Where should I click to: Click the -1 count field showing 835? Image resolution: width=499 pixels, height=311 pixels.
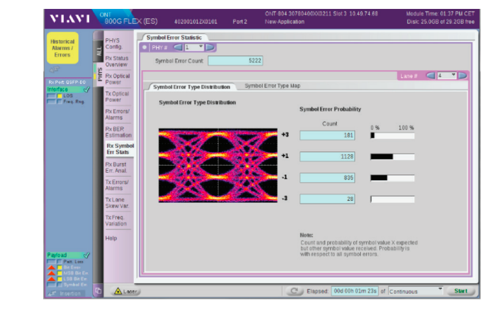point(327,178)
